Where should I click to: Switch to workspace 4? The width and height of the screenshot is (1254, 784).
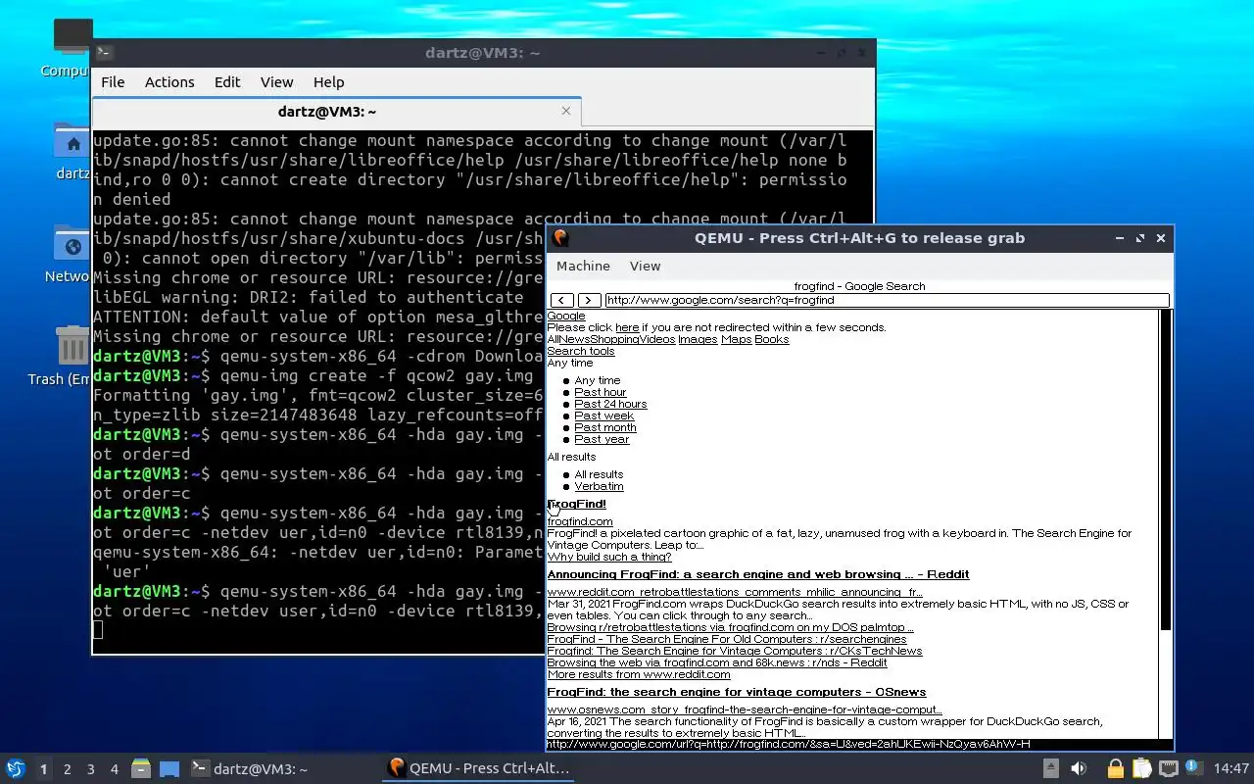pos(114,769)
